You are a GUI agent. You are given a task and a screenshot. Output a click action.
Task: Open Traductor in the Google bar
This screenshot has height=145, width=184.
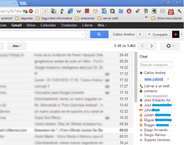coord(69,25)
